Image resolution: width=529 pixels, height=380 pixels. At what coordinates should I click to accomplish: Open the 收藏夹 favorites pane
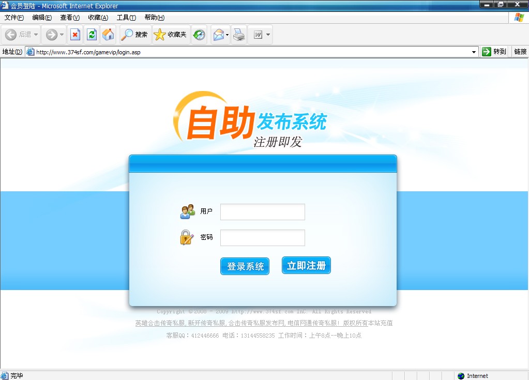(170, 34)
